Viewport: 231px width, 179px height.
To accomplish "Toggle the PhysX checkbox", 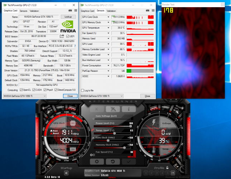I will point(45,90).
